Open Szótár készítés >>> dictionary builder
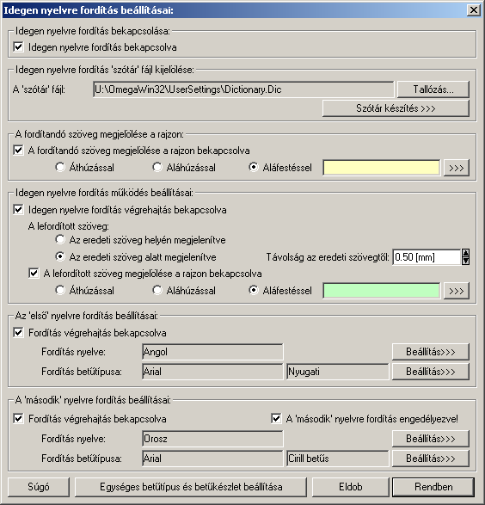485x505 pixels. point(396,108)
